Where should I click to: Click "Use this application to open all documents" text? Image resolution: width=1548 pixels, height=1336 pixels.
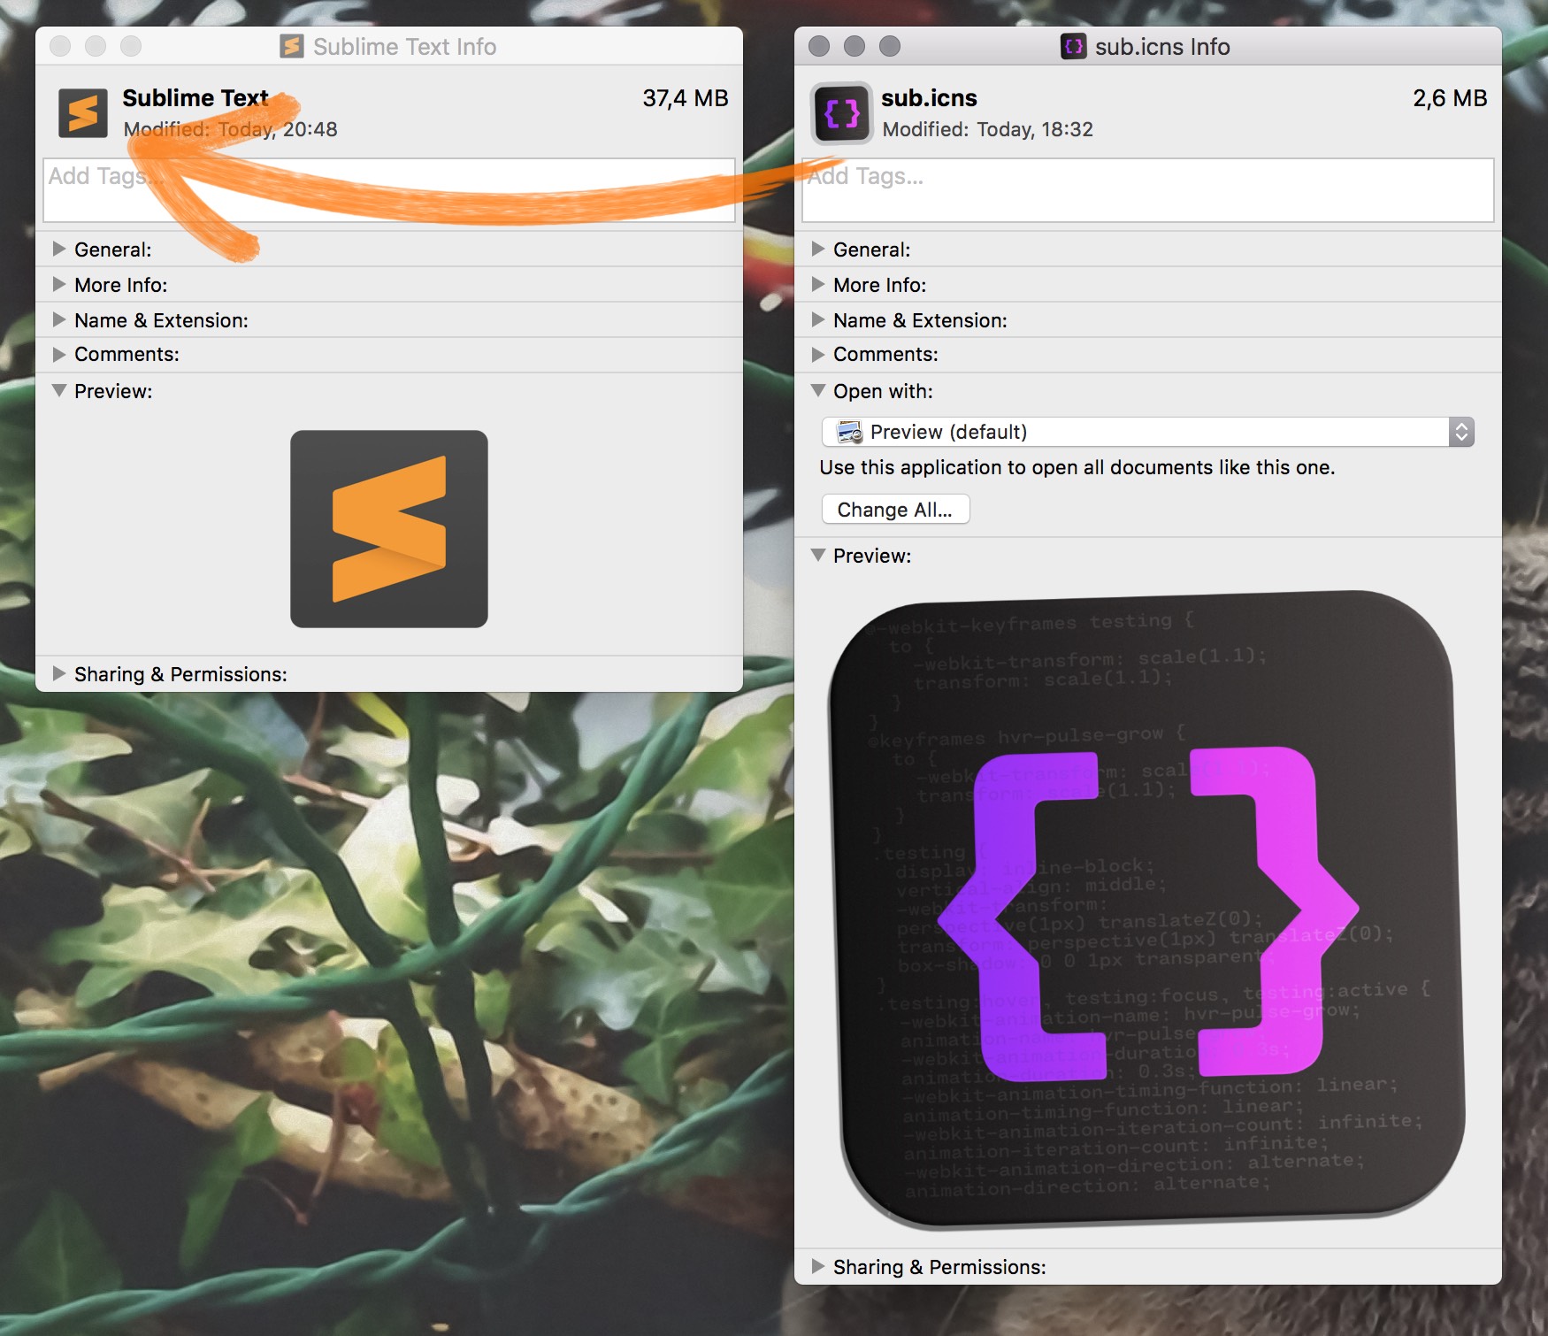(x=1077, y=467)
